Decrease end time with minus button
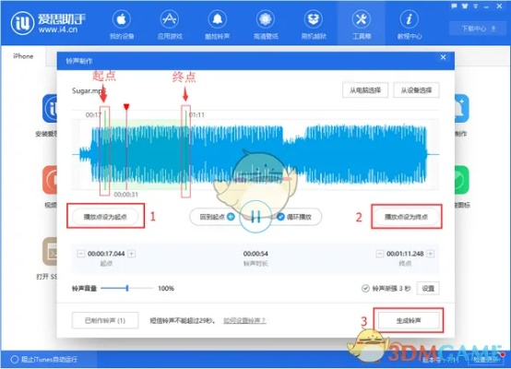 [380, 254]
